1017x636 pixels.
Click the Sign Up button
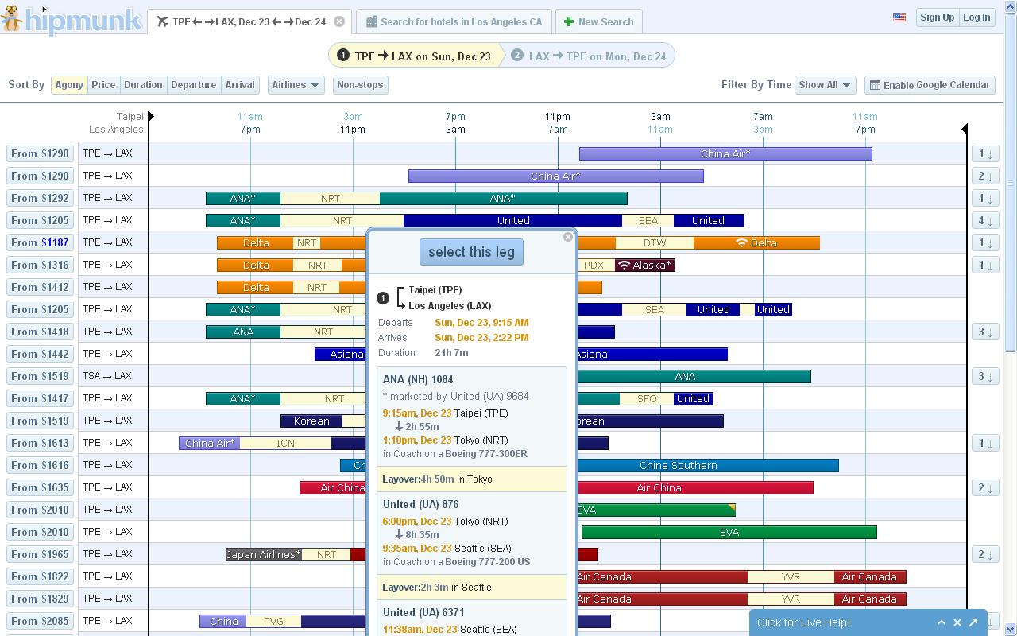tap(937, 17)
